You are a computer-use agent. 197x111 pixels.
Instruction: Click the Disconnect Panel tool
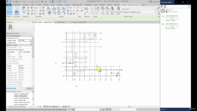(118, 11)
